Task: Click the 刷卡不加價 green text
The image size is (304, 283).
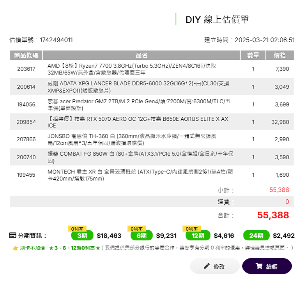Action: (32, 248)
